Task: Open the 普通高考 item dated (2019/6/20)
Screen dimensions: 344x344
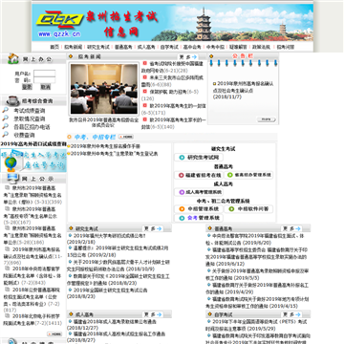Action: (256, 239)
